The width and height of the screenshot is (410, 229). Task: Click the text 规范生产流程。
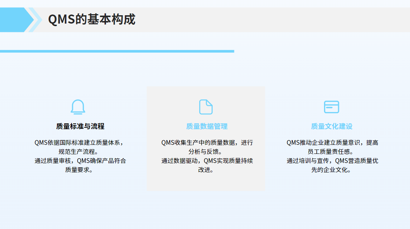(x=78, y=152)
